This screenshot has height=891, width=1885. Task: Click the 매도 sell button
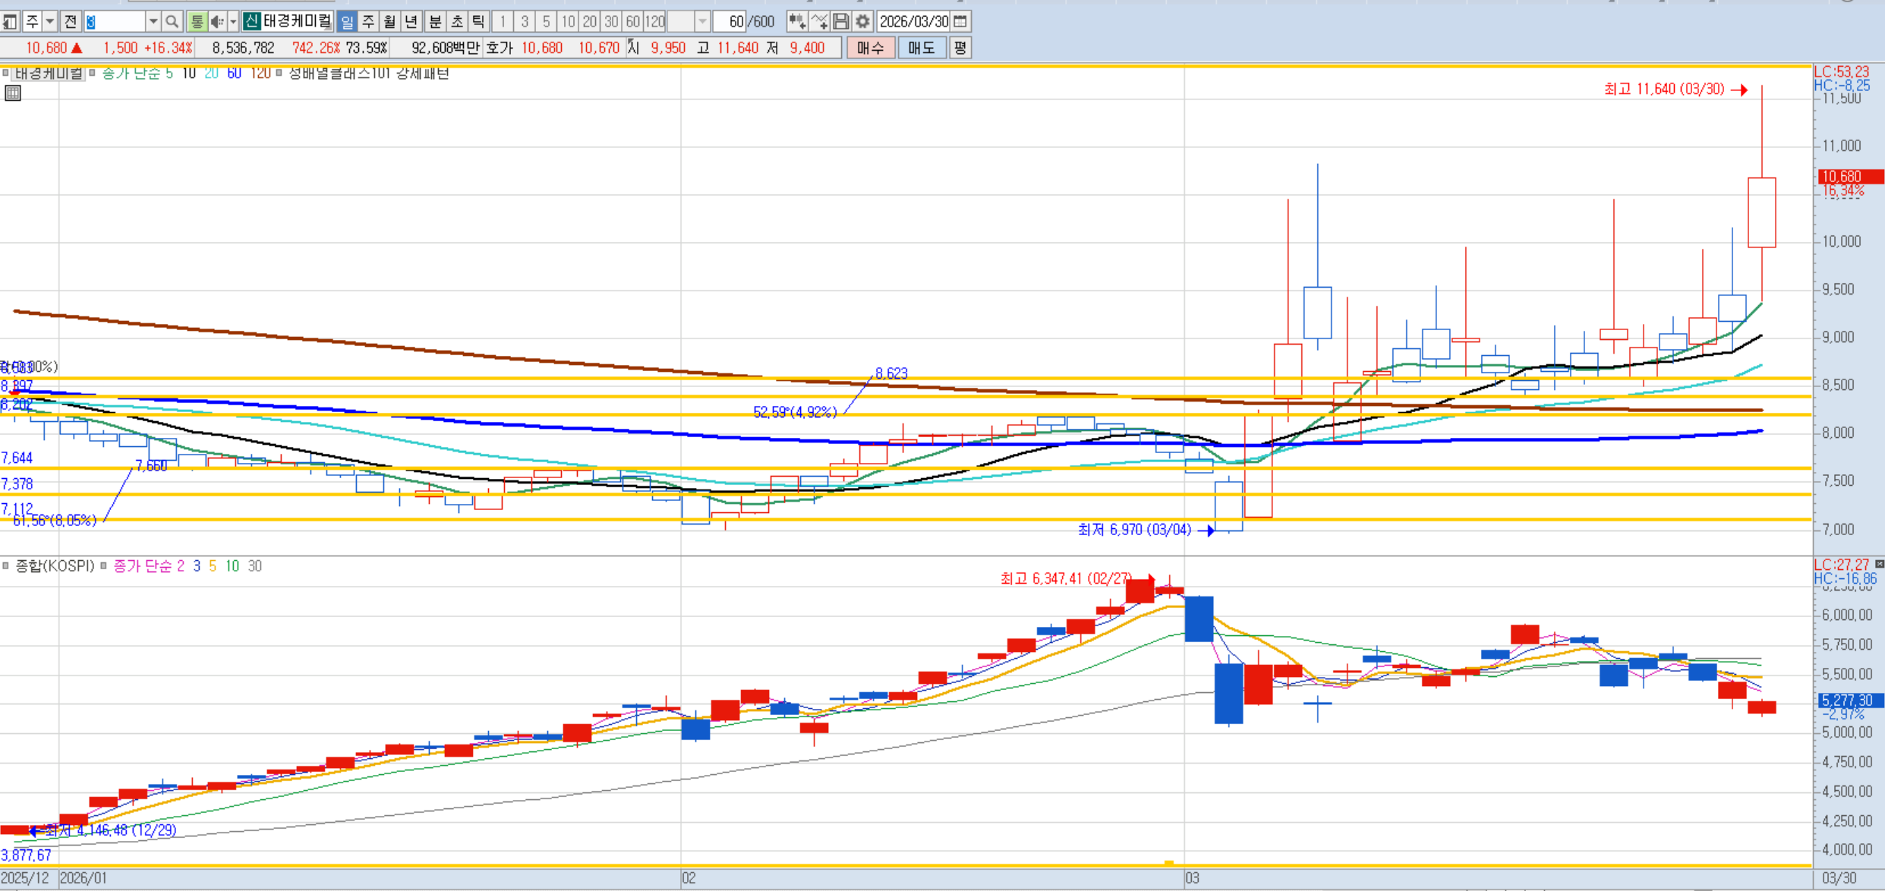click(921, 49)
